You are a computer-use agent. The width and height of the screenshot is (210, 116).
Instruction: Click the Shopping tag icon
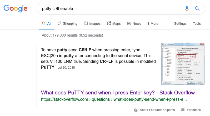click(59, 23)
